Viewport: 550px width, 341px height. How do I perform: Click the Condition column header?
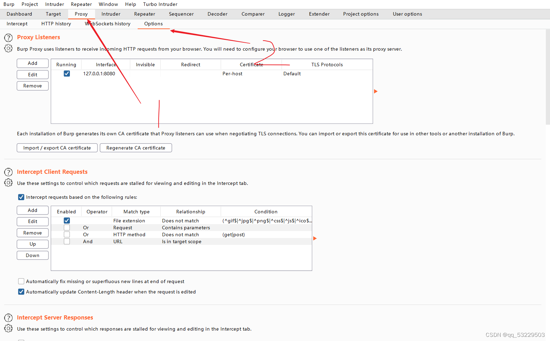click(x=266, y=212)
